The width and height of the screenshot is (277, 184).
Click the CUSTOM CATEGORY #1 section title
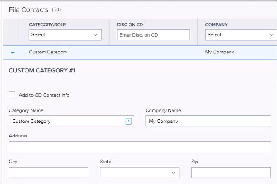(x=42, y=71)
